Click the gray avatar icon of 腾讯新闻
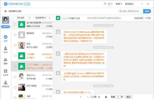Screen dimensions: 154x99 tap(22, 35)
